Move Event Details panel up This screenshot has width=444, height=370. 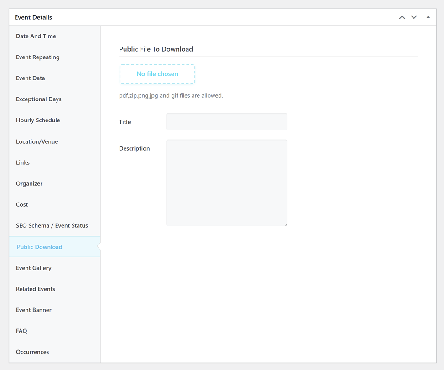point(402,17)
